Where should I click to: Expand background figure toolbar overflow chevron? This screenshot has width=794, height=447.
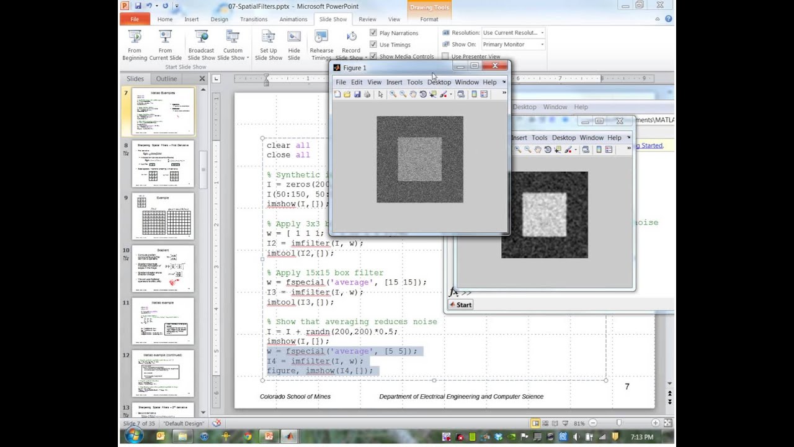(628, 148)
